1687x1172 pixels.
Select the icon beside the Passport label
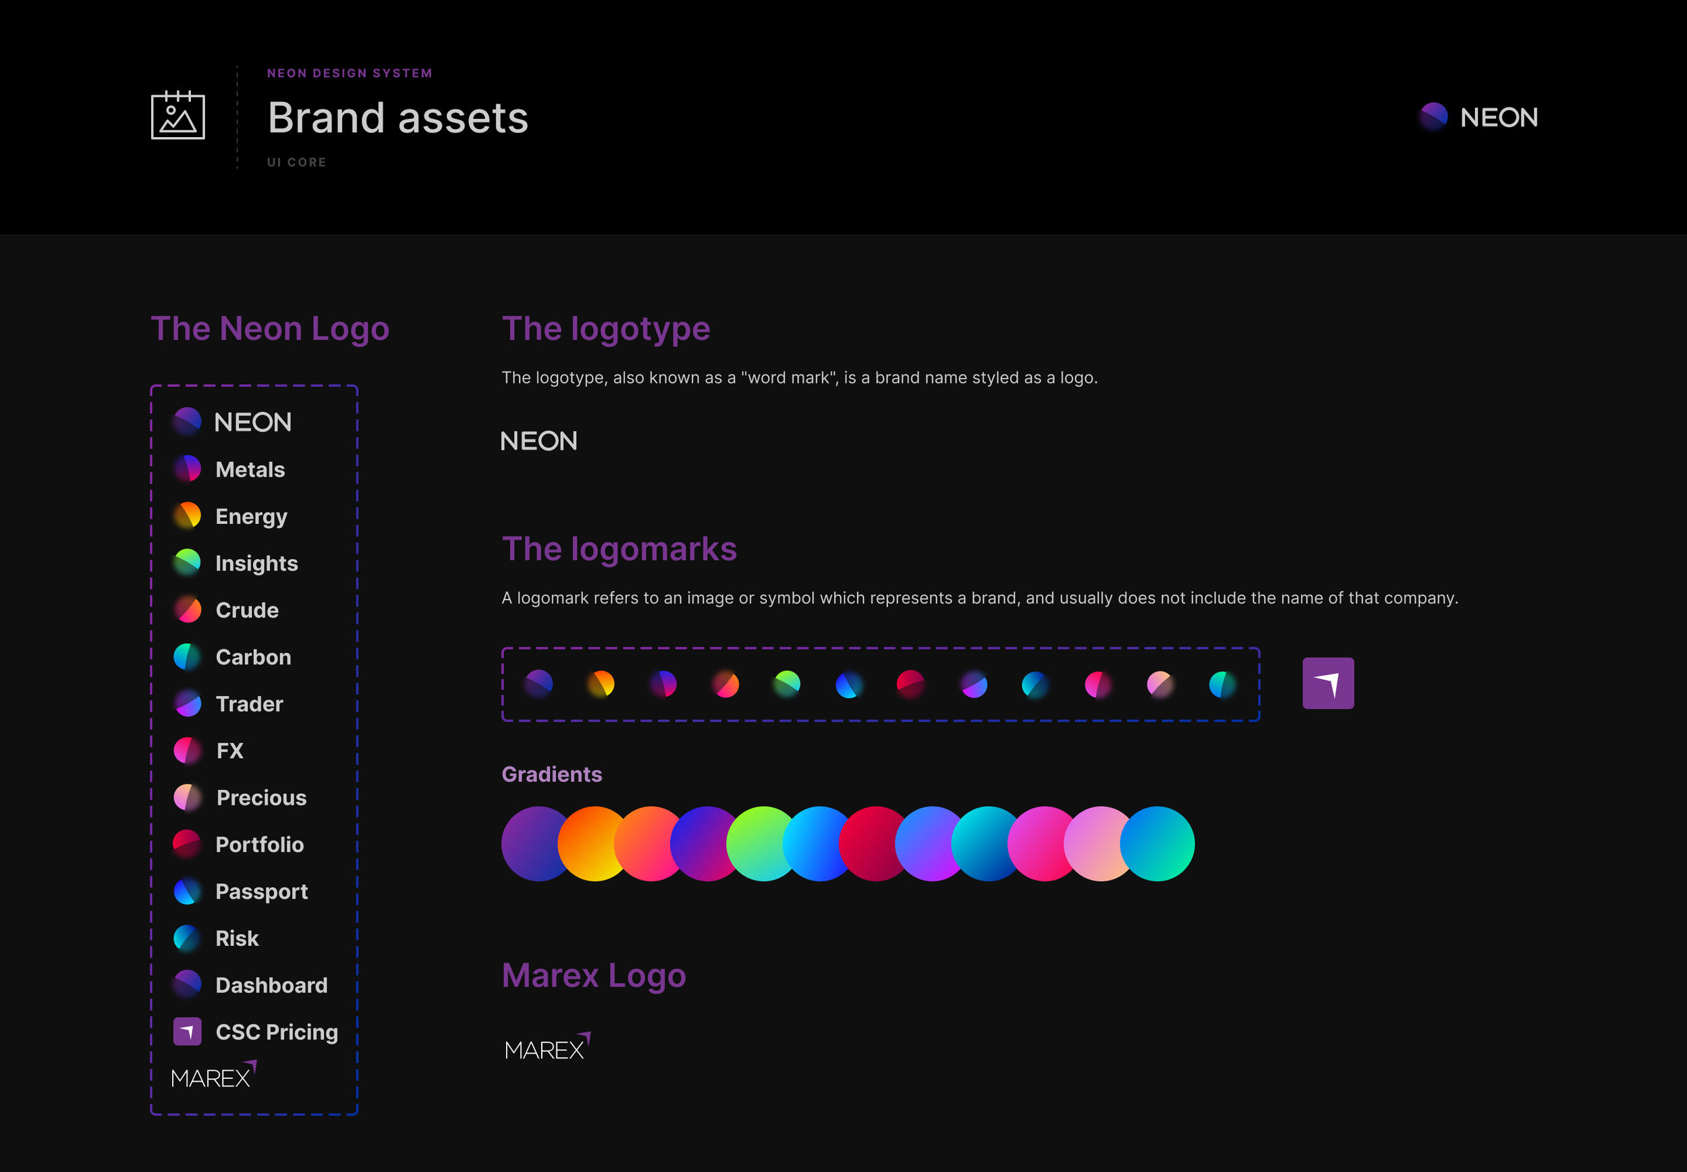[187, 891]
